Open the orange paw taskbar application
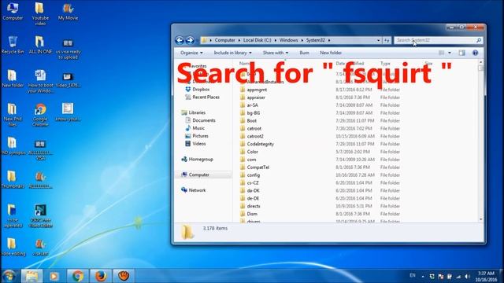The image size is (504, 283). [x=124, y=276]
